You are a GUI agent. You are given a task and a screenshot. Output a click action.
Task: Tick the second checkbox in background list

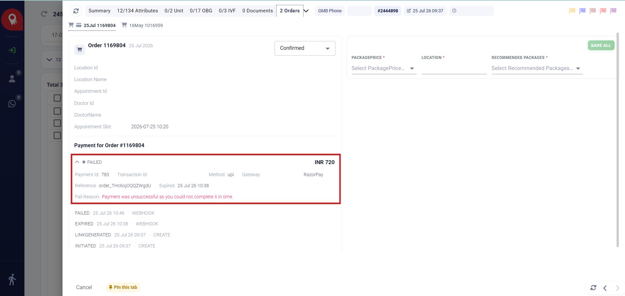(x=57, y=111)
